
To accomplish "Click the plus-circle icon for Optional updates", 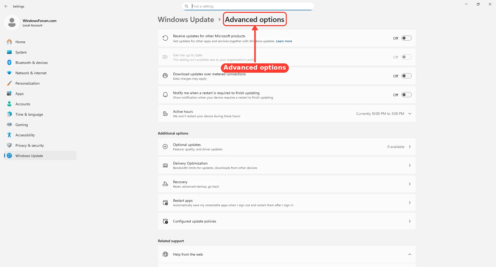I will pos(165,147).
